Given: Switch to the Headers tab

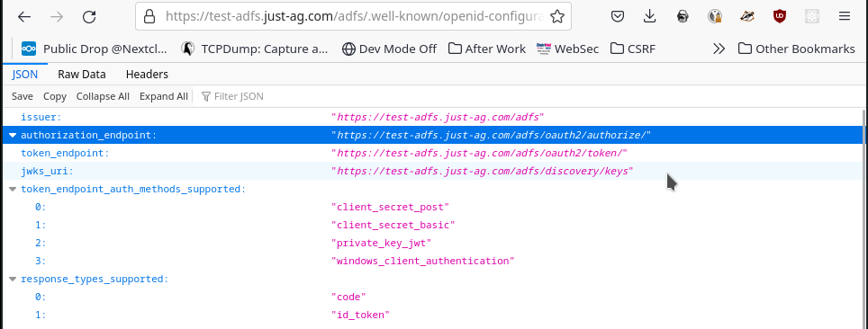Looking at the screenshot, I should [147, 74].
